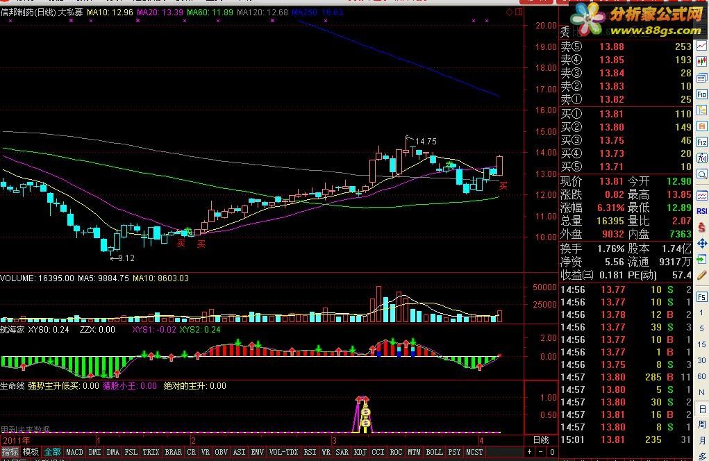
Task: Click the 买① price 13.81
Action: pyautogui.click(x=612, y=114)
